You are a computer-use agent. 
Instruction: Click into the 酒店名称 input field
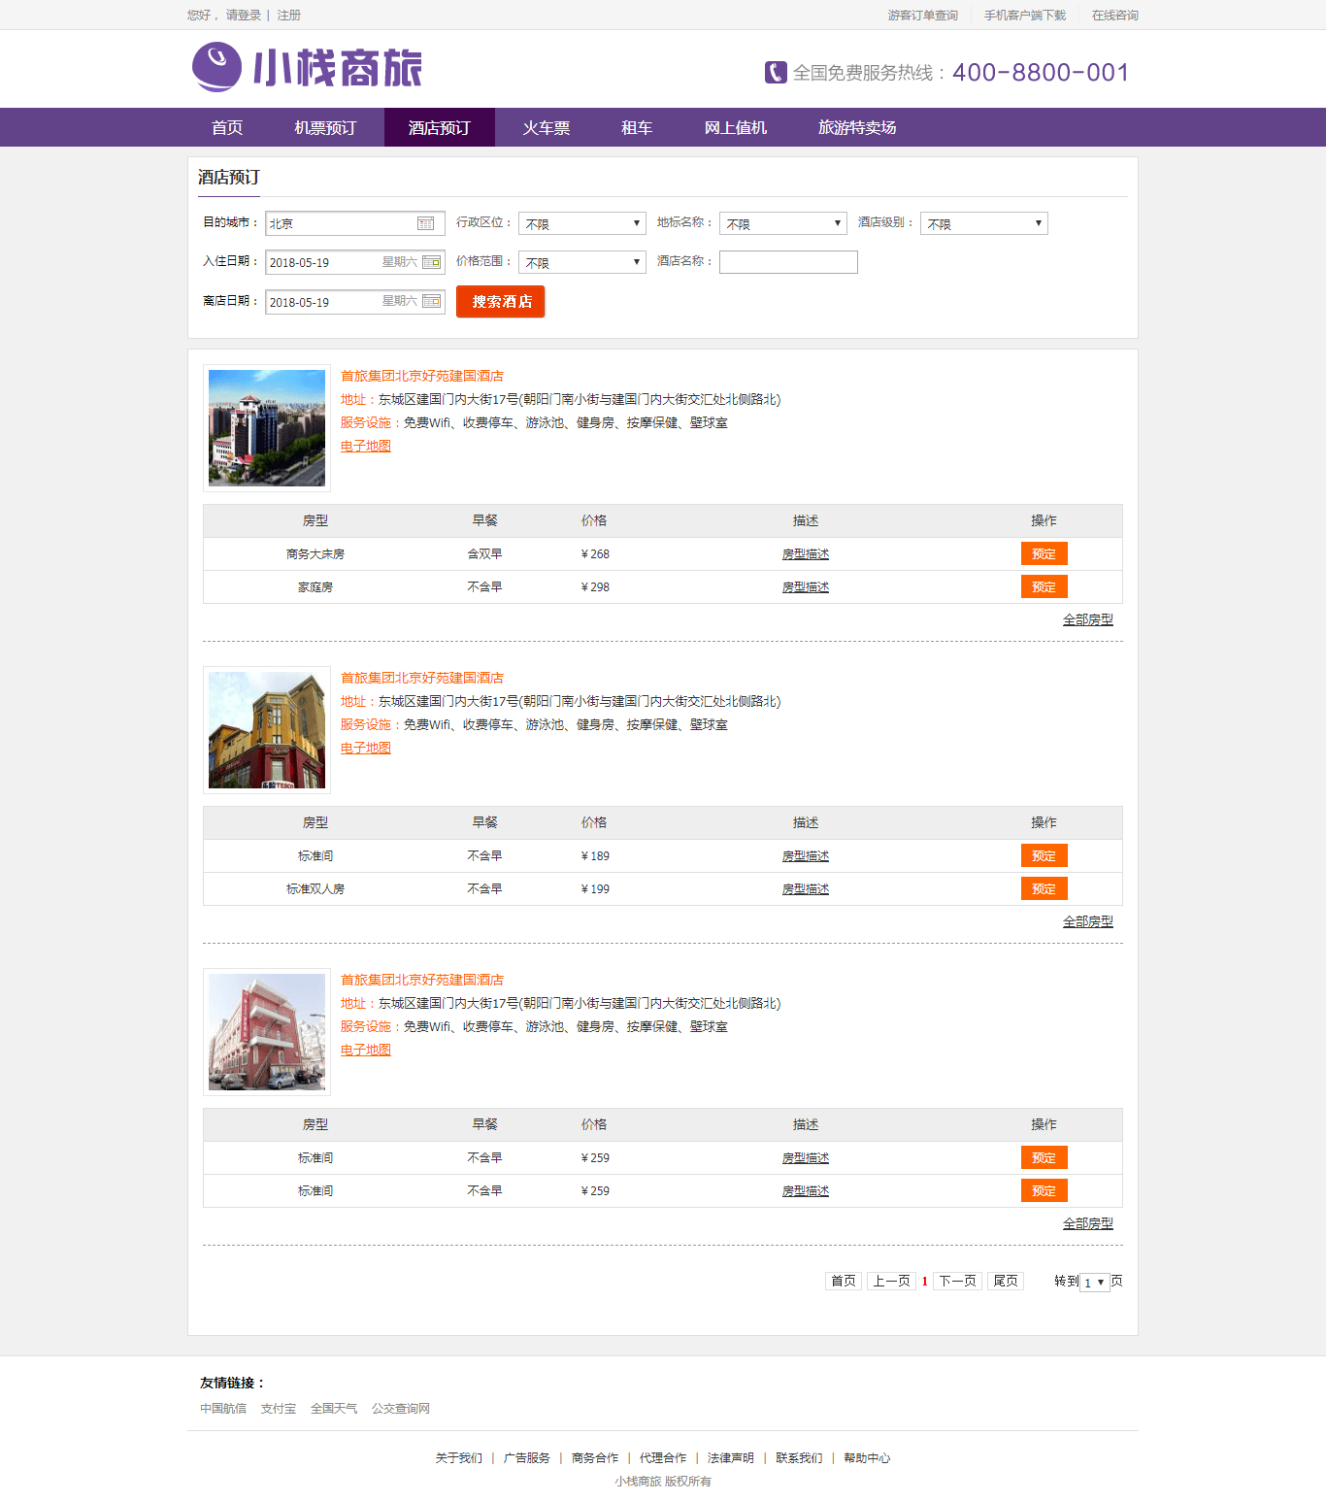point(788,262)
